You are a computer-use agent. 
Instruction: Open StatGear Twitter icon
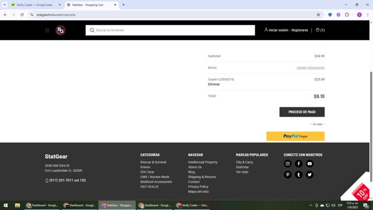[x=309, y=174]
